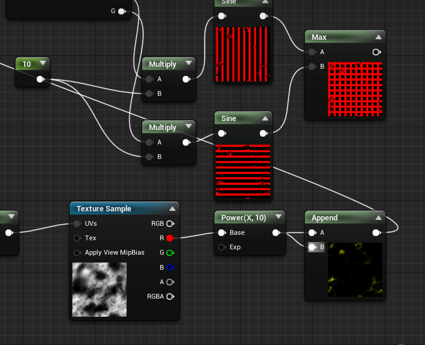Collapse the Append node preview arrow
Image resolution: width=425 pixels, height=345 pixels.
pyautogui.click(x=379, y=218)
